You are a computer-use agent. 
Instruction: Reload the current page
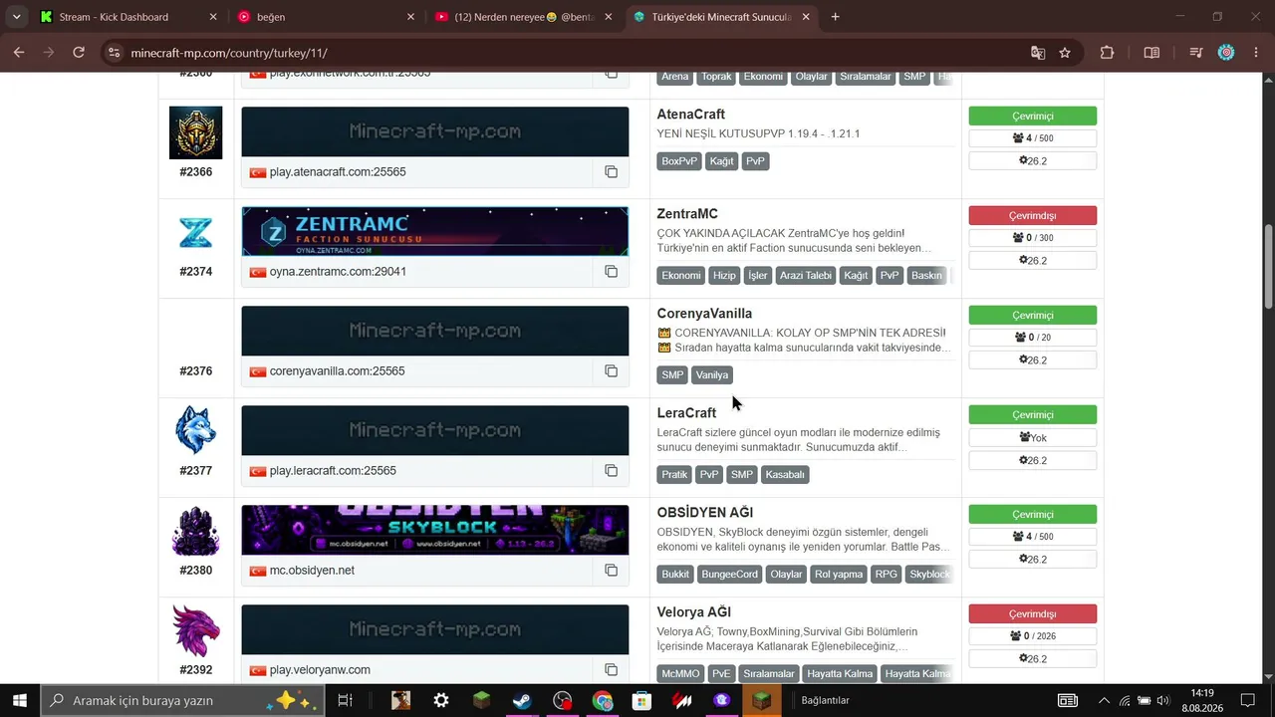[79, 53]
